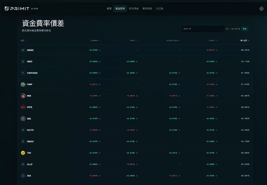Viewport: 267px width, 185px height.
Task: Click KAITO's Binance funding rate
Action: [93, 130]
